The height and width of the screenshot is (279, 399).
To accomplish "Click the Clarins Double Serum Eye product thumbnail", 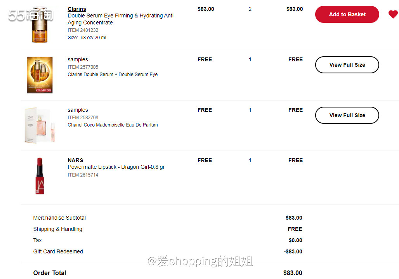I will 40,24.
